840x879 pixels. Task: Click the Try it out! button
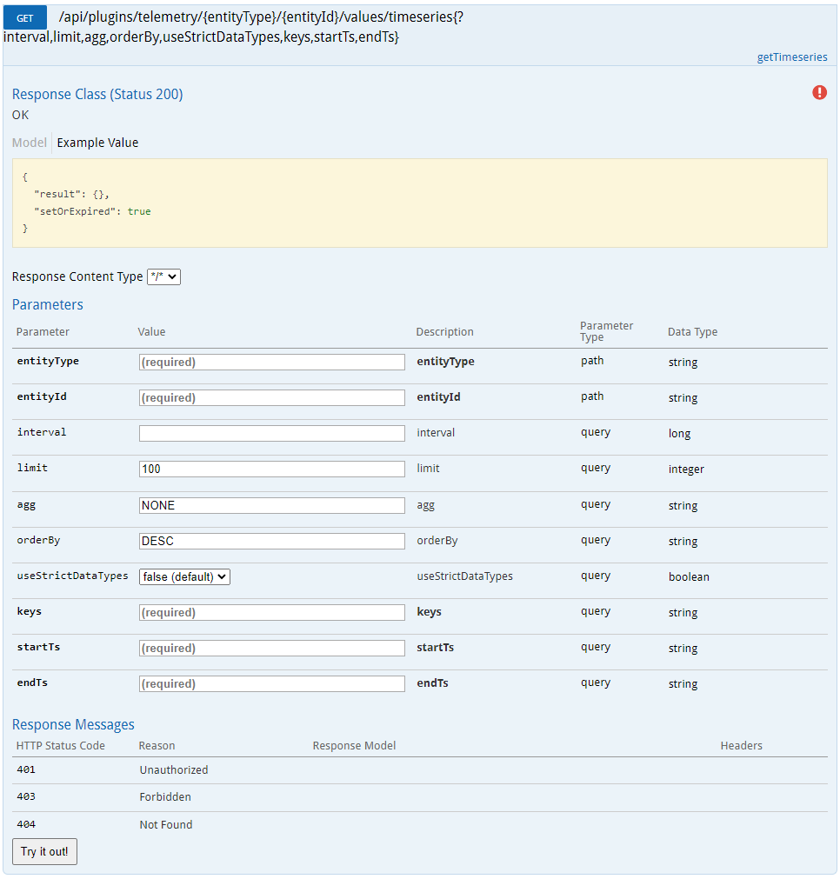[x=44, y=851]
